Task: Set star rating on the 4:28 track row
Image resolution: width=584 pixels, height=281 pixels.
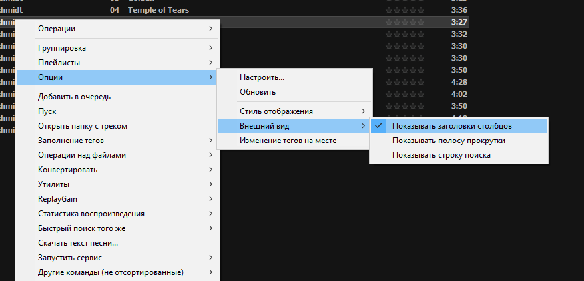Action: point(405,82)
